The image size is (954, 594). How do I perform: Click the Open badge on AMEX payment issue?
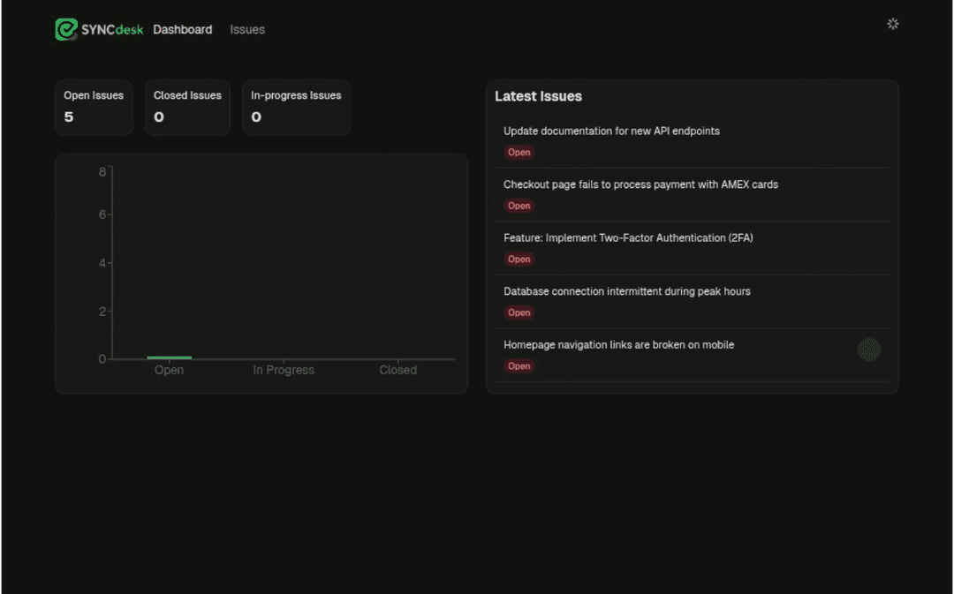[x=519, y=206]
